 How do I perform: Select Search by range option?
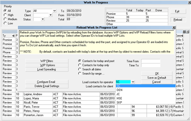point(80,73)
